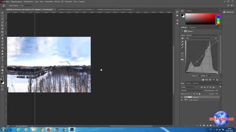Click the foreground color swatch in toolbox
Image resolution: width=236 pixels, height=132 pixels.
[x=1, y=82]
